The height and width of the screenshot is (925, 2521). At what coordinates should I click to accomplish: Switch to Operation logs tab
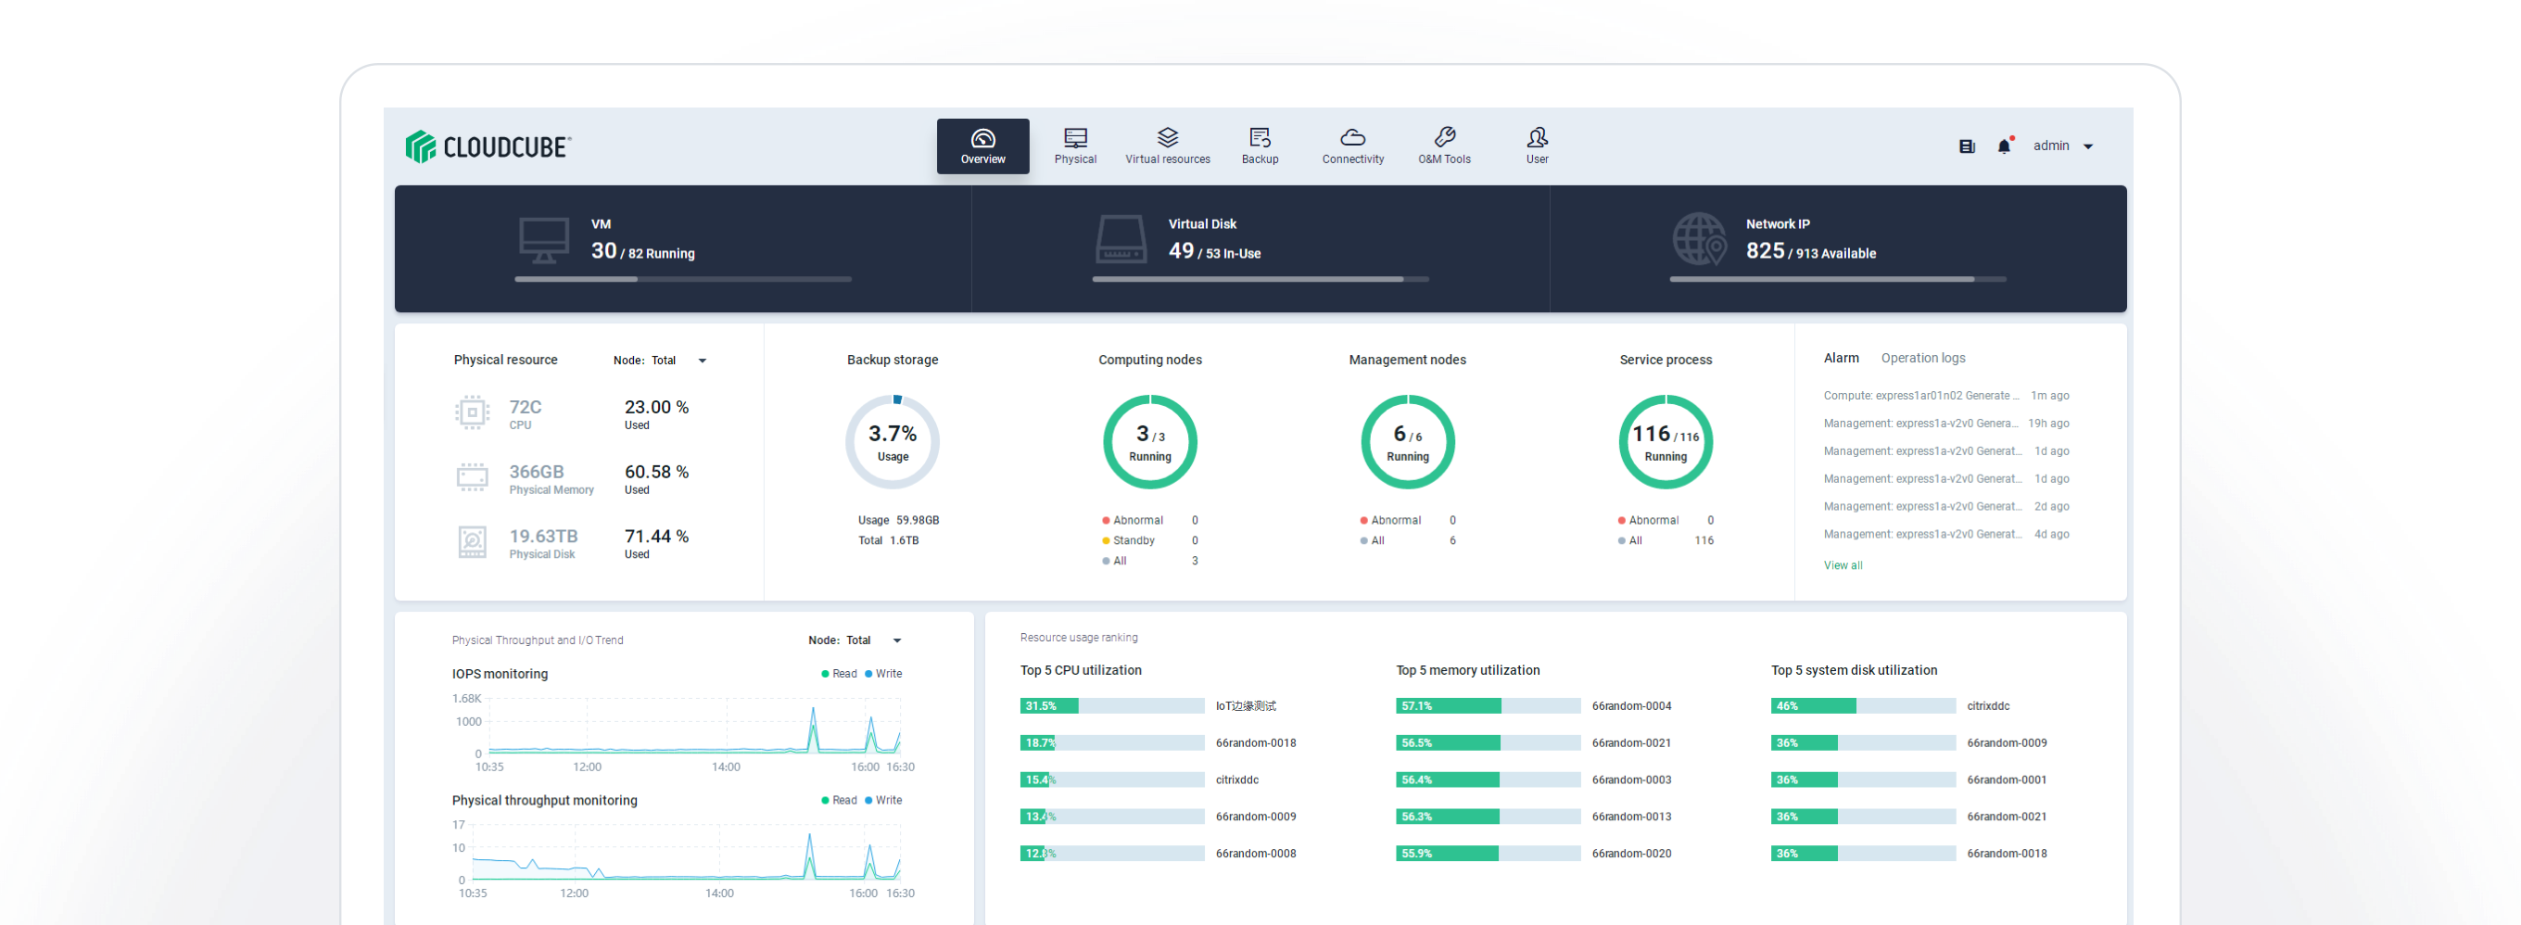click(1922, 359)
